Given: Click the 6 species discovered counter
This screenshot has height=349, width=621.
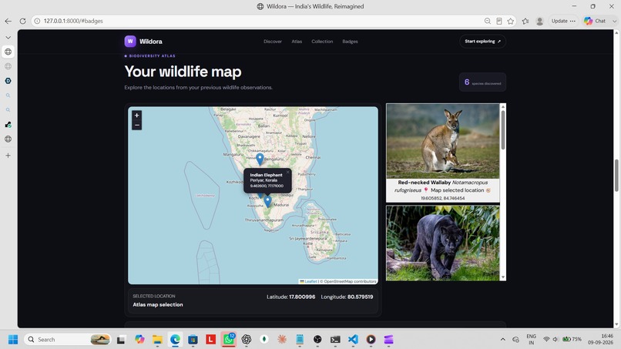Looking at the screenshot, I should point(482,82).
